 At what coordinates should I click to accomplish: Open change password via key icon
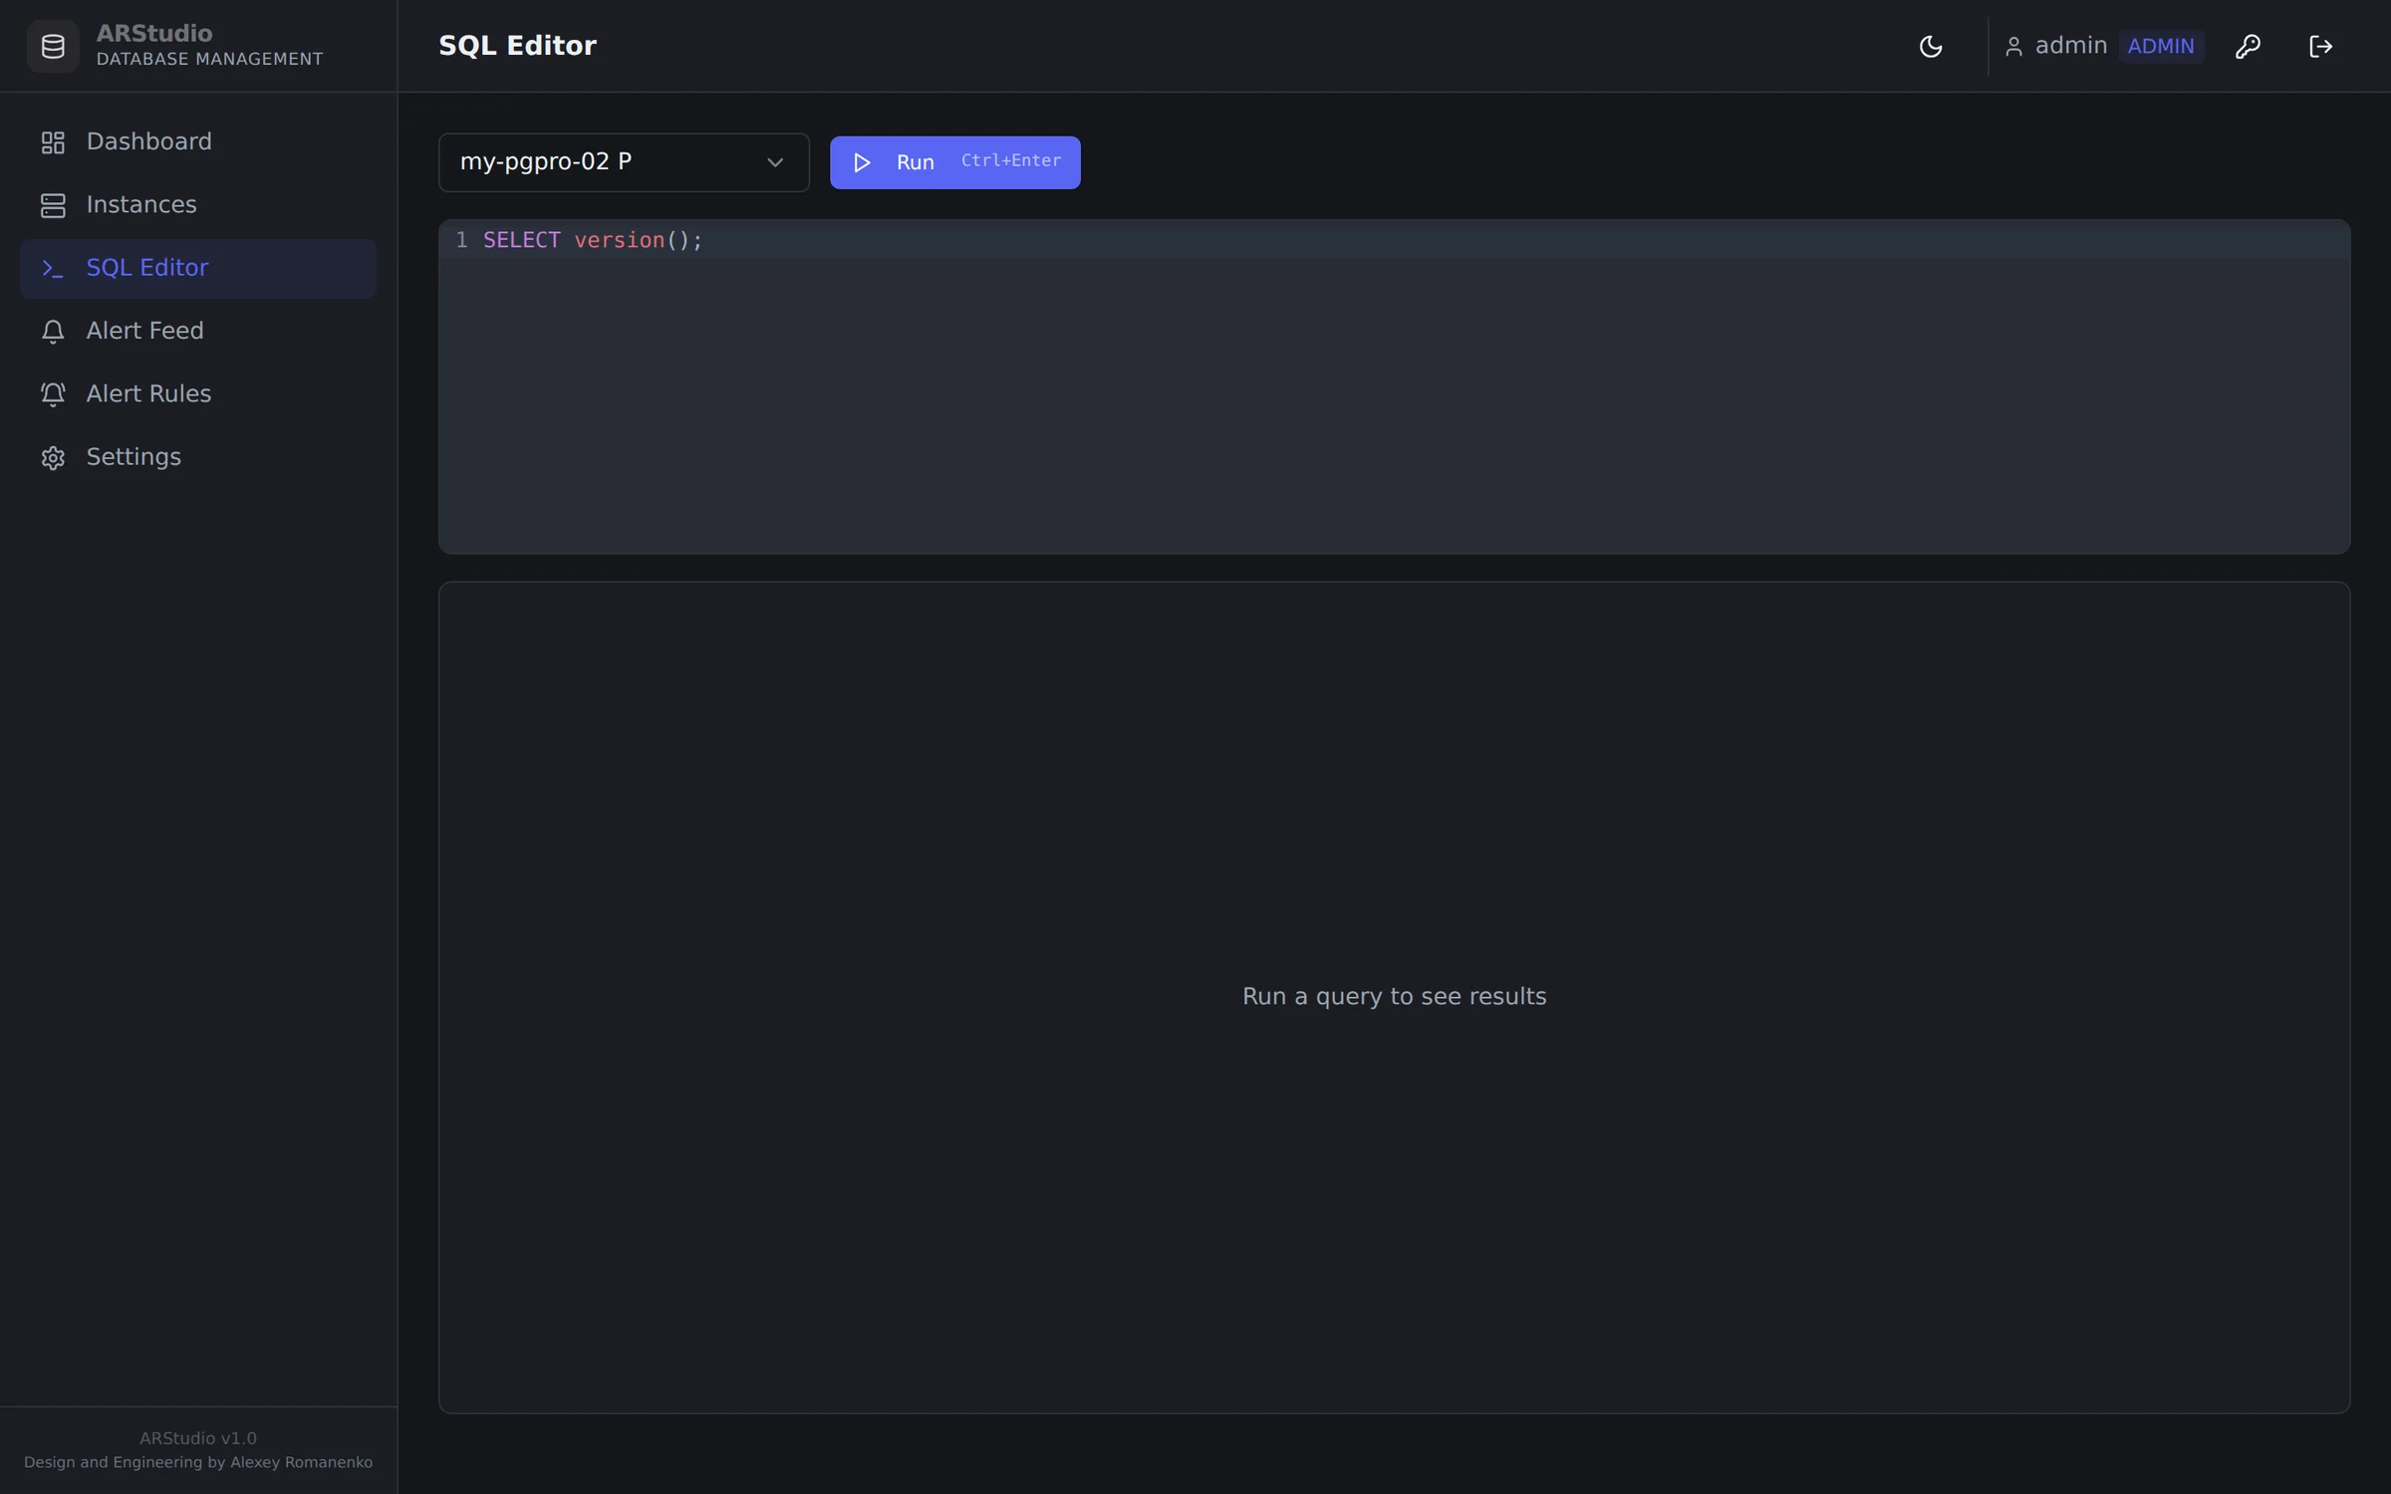[2248, 46]
